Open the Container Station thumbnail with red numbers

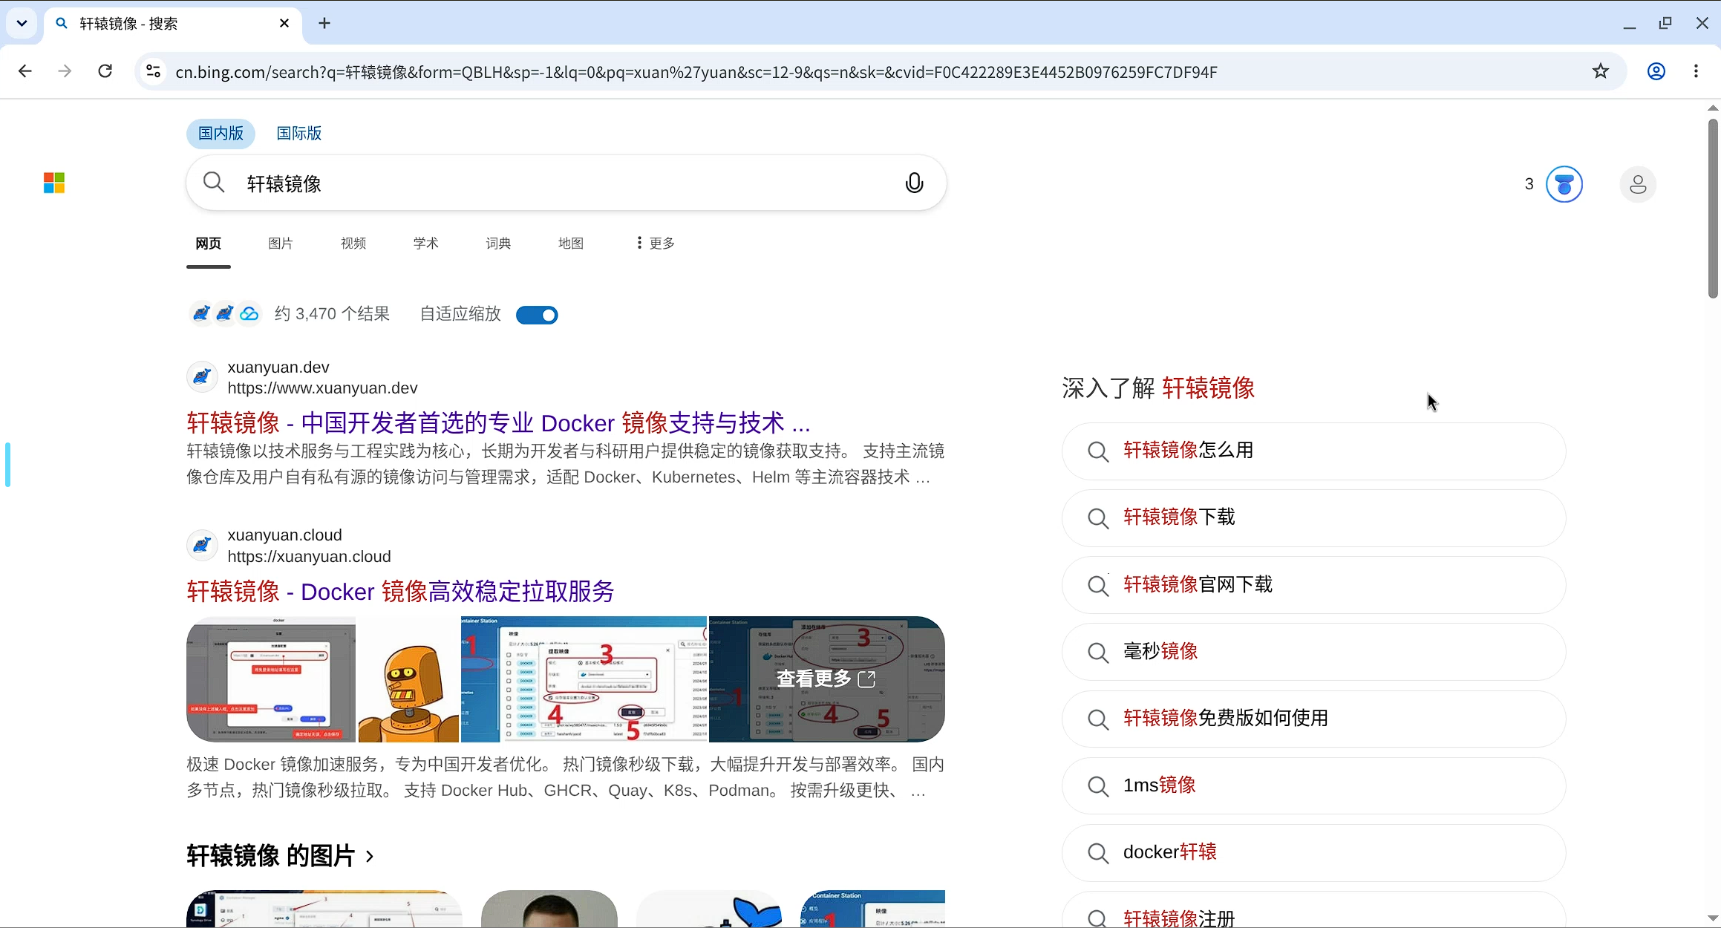[x=584, y=679]
